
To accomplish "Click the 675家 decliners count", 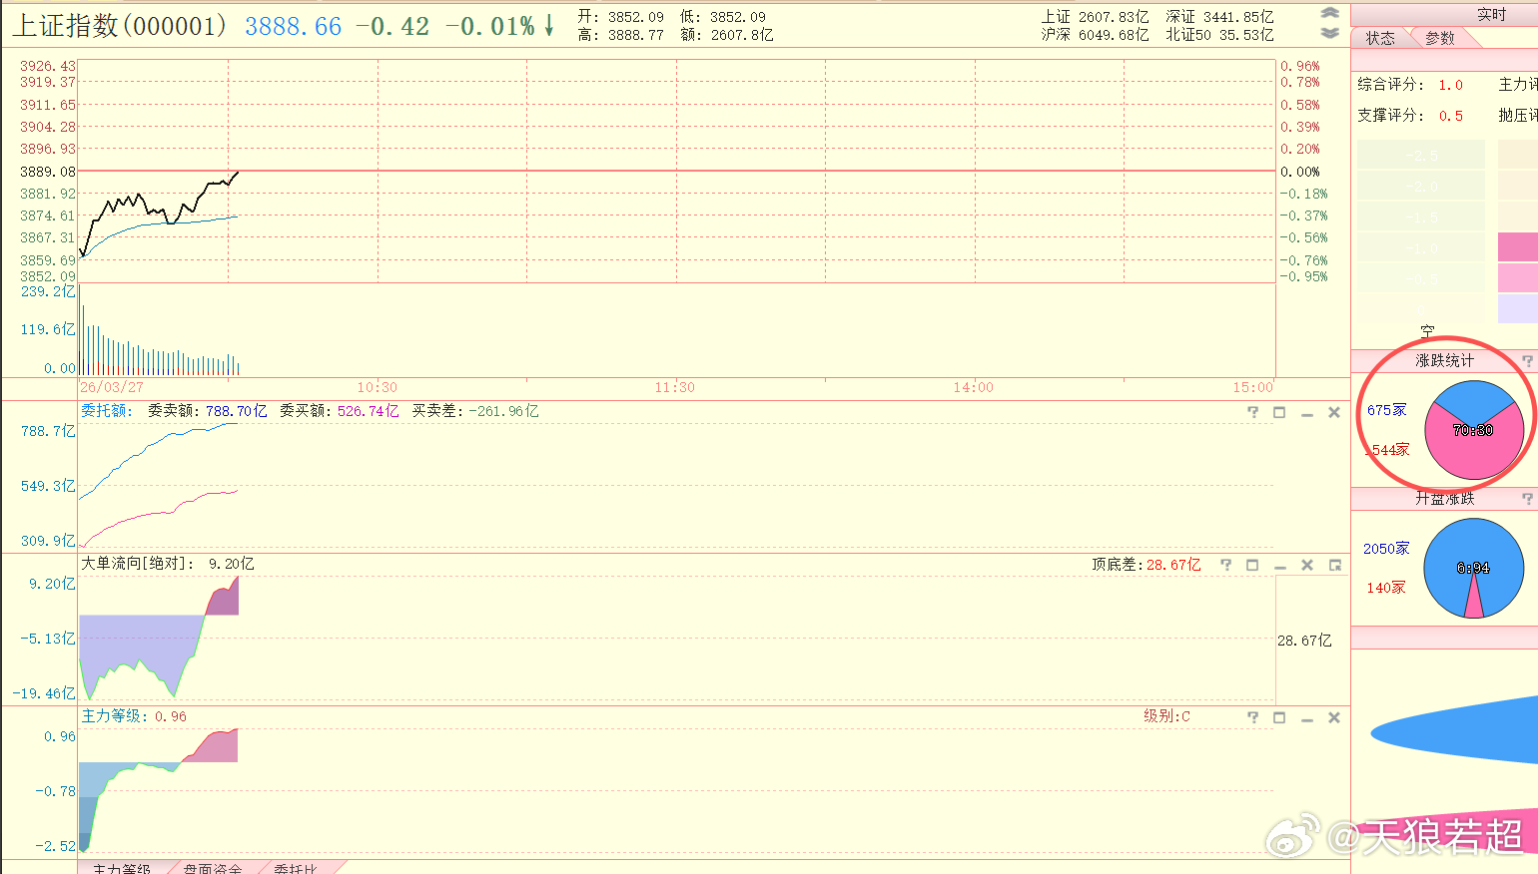I will [x=1387, y=410].
